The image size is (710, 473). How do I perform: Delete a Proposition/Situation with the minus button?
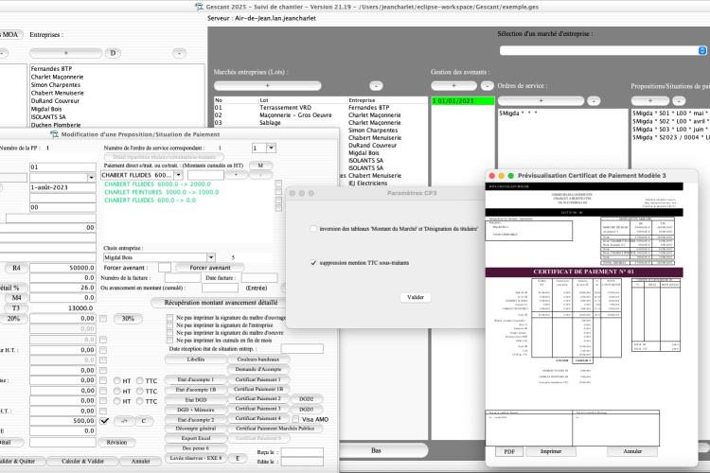679,101
